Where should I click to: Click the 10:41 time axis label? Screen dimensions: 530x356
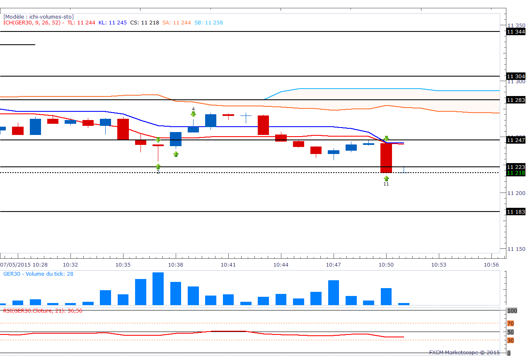[228, 265]
